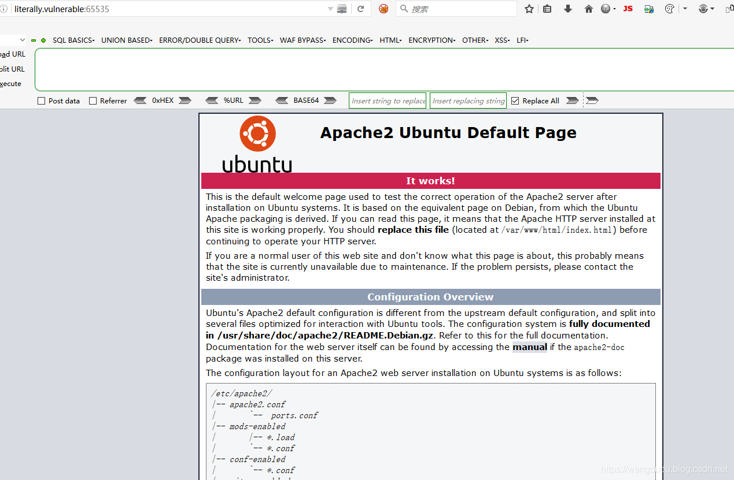Bookmark this page with the star icon

pyautogui.click(x=529, y=9)
